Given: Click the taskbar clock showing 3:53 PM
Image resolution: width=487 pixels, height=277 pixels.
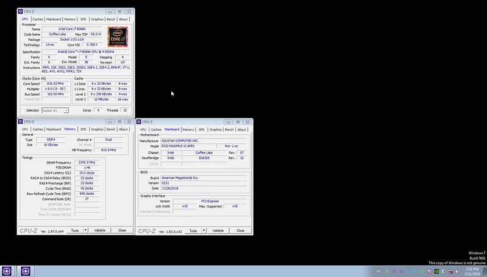Looking at the screenshot, I should 472,271.
